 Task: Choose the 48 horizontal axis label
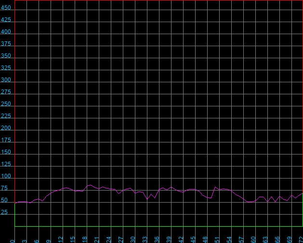[x=205, y=240]
